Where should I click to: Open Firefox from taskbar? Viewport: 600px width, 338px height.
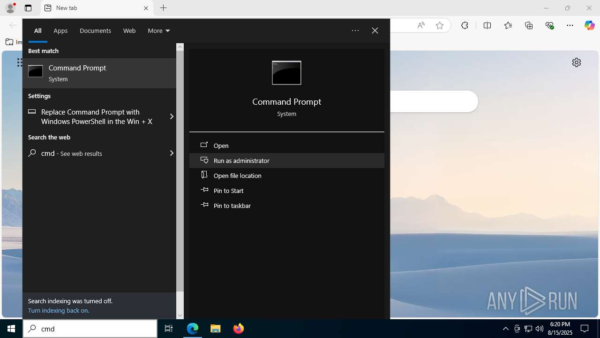click(x=239, y=329)
